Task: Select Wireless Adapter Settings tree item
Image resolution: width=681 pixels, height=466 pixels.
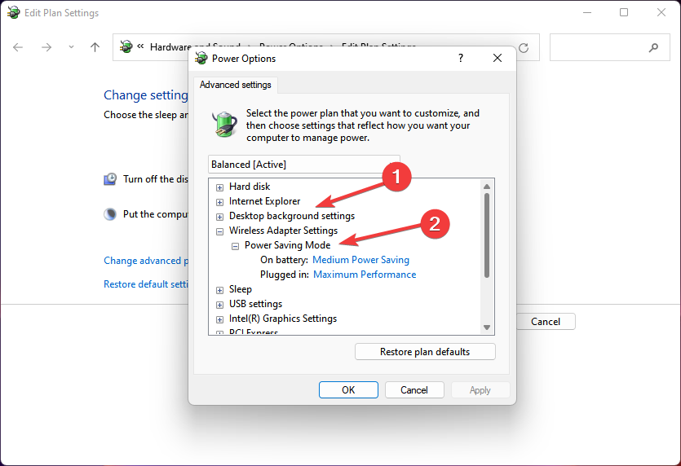Action: pyautogui.click(x=283, y=231)
